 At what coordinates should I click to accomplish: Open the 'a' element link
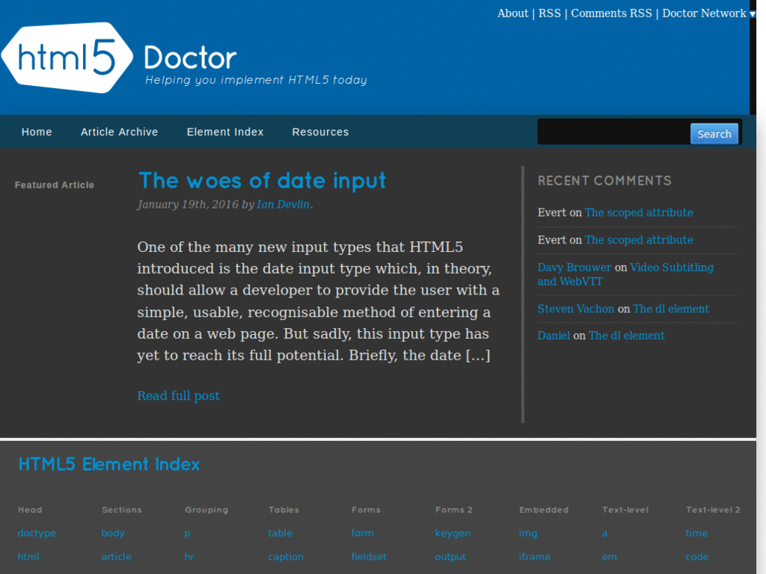pyautogui.click(x=604, y=533)
